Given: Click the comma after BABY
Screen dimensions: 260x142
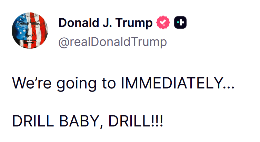Looking at the screenshot, I should point(102,125).
